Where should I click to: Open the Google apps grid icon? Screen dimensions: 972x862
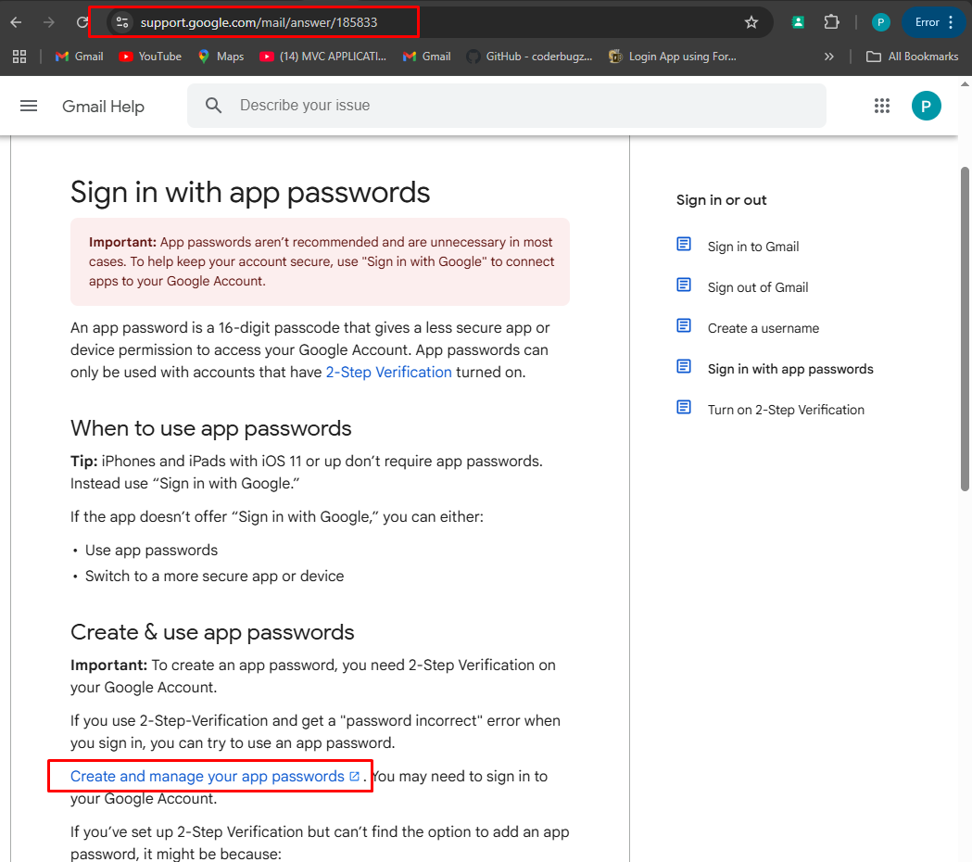pos(881,106)
